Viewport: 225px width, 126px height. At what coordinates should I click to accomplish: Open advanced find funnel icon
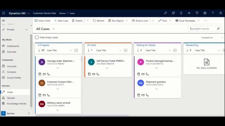coord(197,13)
